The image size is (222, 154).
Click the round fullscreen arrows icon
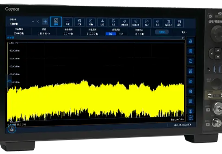click(x=191, y=118)
